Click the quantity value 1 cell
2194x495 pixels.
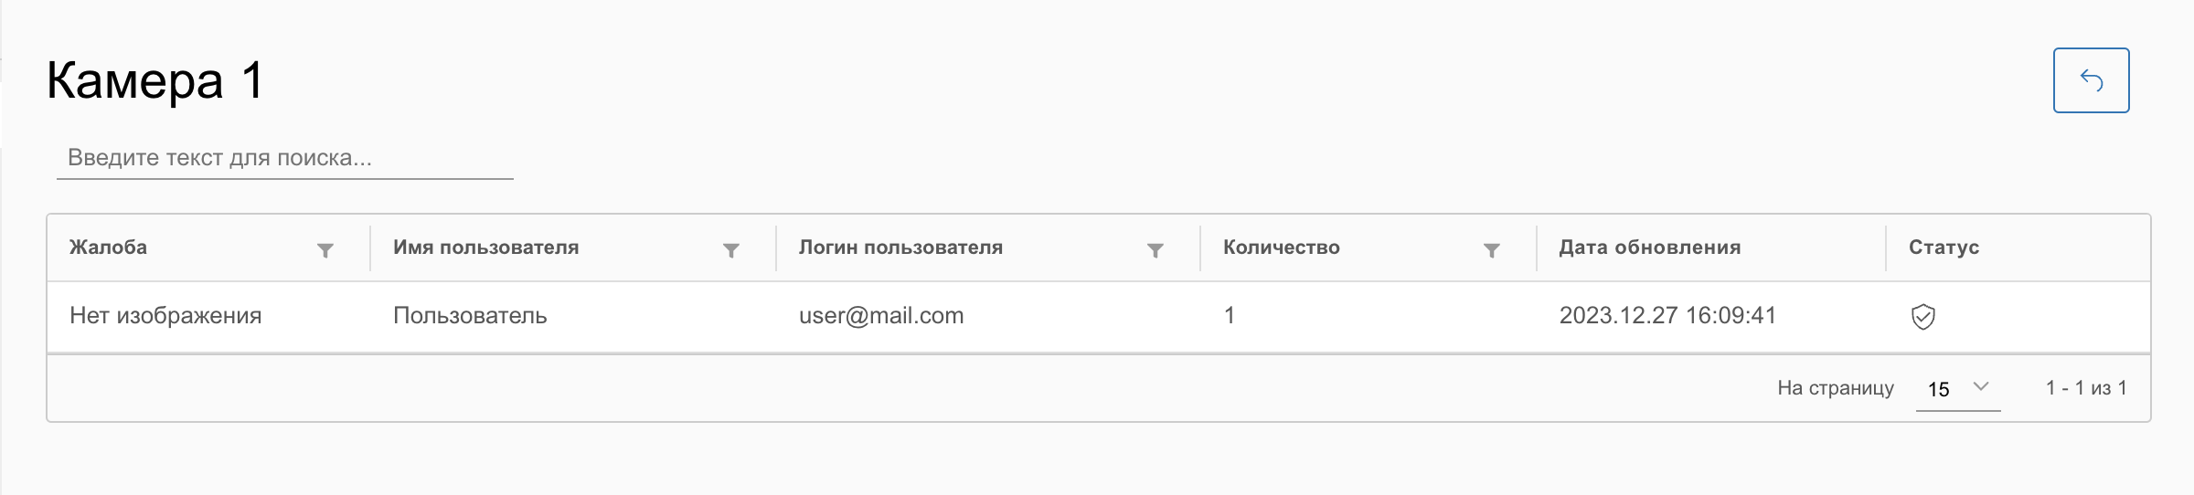click(1230, 316)
